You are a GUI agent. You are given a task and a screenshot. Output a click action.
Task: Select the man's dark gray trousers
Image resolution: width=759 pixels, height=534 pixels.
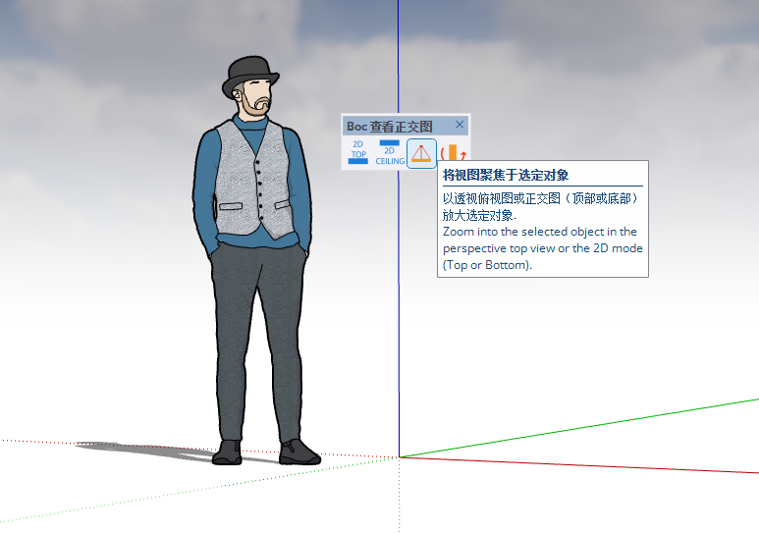(257, 343)
